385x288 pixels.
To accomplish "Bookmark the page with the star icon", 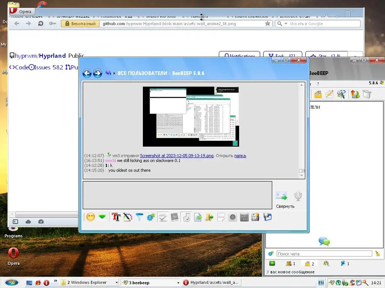I will tap(268, 24).
